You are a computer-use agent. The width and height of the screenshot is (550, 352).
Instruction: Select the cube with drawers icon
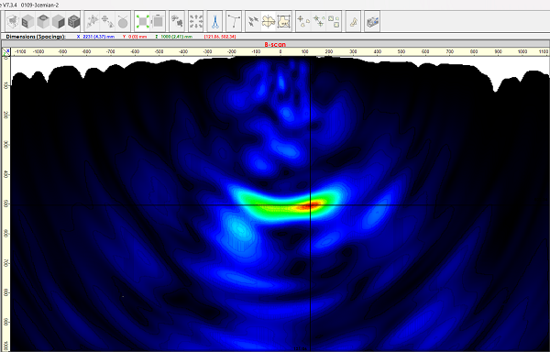pos(27,22)
